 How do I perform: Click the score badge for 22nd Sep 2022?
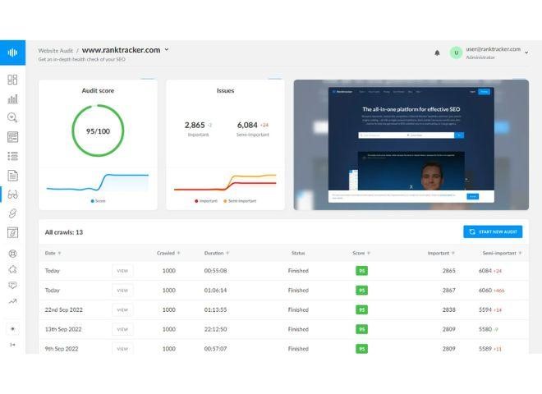coord(361,309)
